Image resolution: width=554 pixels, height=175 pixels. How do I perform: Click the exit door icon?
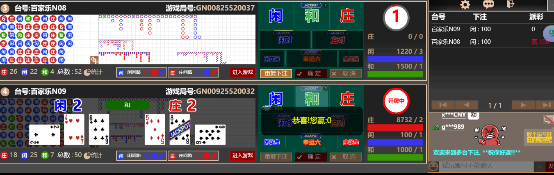(511, 5)
